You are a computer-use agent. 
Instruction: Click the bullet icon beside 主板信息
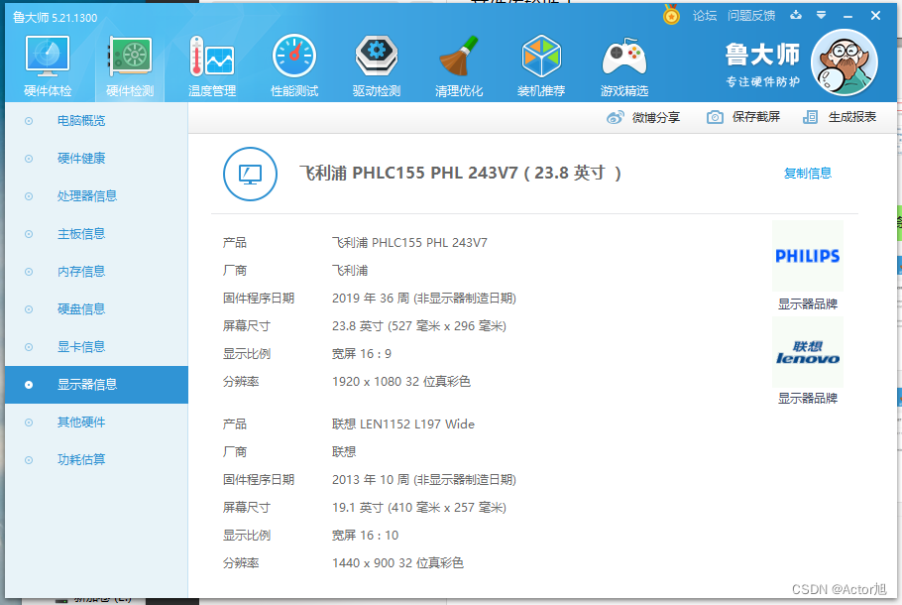click(29, 234)
